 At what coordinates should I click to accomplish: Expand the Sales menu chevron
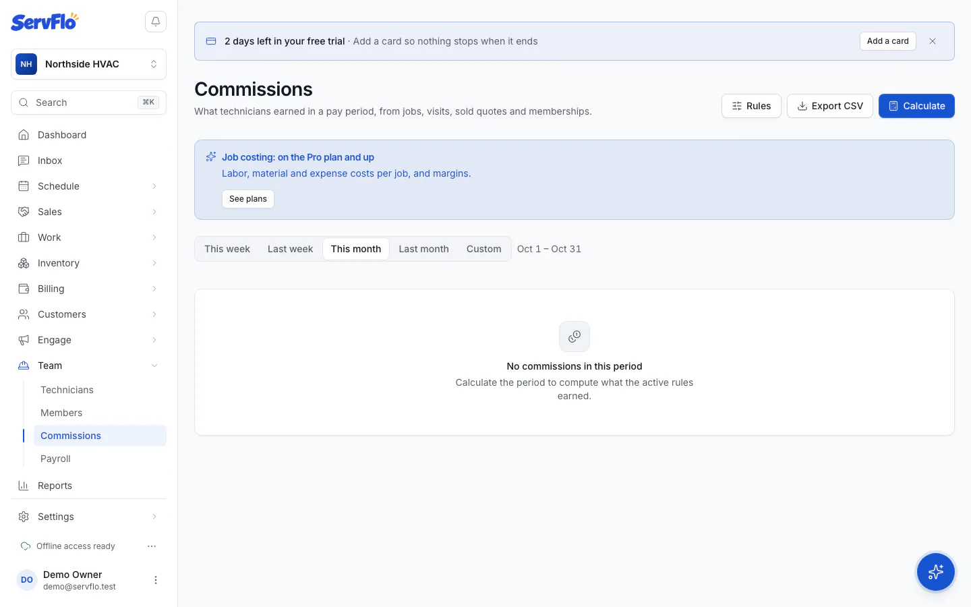click(x=154, y=212)
